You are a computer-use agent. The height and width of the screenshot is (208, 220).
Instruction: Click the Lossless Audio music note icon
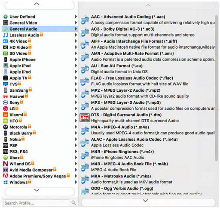[6, 35]
